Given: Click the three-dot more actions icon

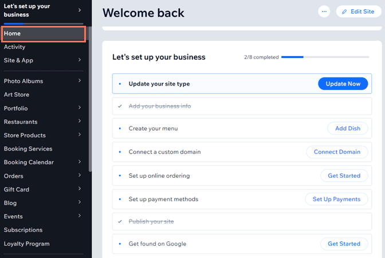Looking at the screenshot, I should (324, 11).
